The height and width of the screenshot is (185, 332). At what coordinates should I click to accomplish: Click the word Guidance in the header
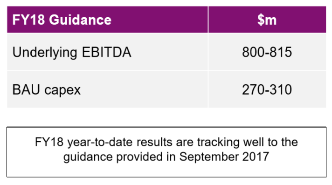tap(80, 20)
